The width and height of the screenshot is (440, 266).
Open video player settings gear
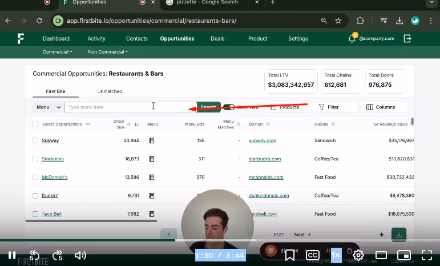[358, 255]
